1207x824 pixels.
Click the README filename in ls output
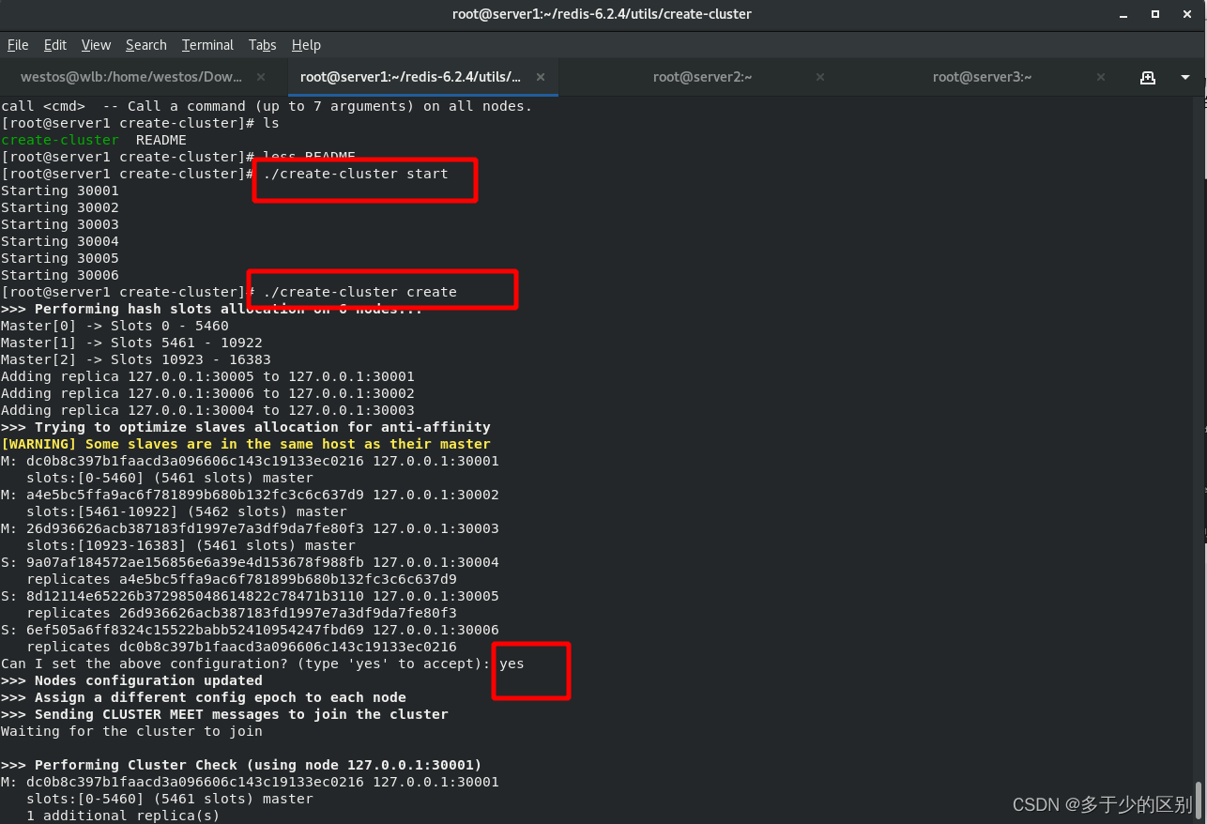161,140
